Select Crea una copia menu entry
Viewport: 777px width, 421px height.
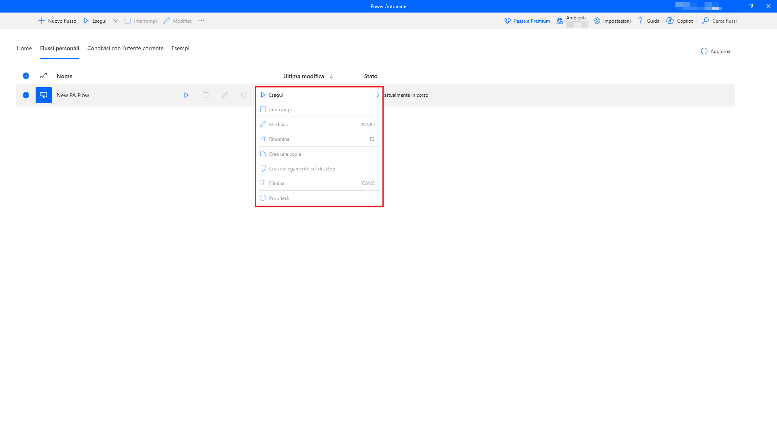[x=319, y=154]
